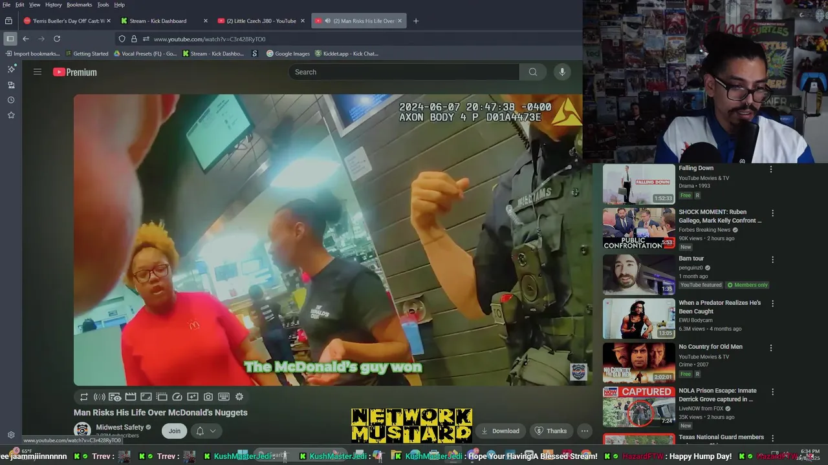Open the YouTube guide hamburger menu
The height and width of the screenshot is (465, 828).
(x=38, y=72)
